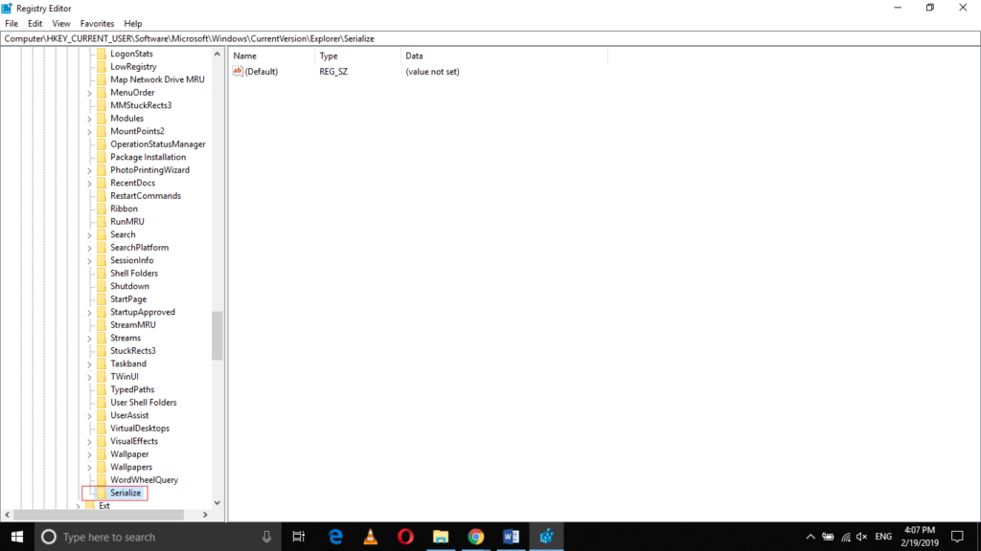Open Opera browser in the taskbar
The height and width of the screenshot is (551, 981).
(405, 537)
